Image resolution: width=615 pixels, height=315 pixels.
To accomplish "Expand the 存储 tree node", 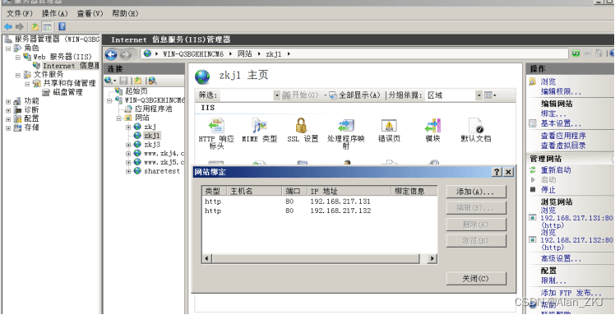I will tap(8, 127).
